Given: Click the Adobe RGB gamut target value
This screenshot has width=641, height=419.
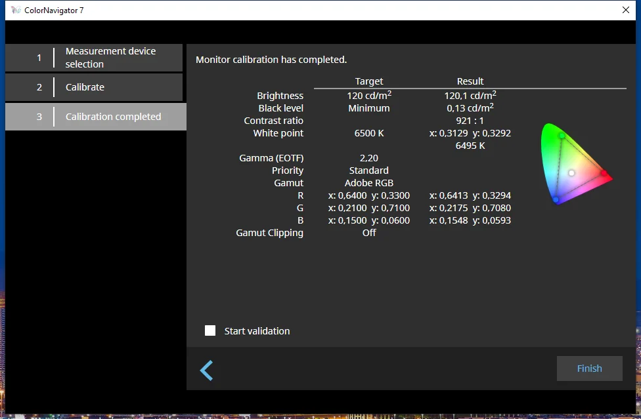Looking at the screenshot, I should pyautogui.click(x=368, y=183).
